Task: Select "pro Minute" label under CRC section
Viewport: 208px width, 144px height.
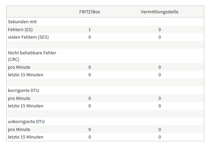Action: pyautogui.click(x=19, y=67)
